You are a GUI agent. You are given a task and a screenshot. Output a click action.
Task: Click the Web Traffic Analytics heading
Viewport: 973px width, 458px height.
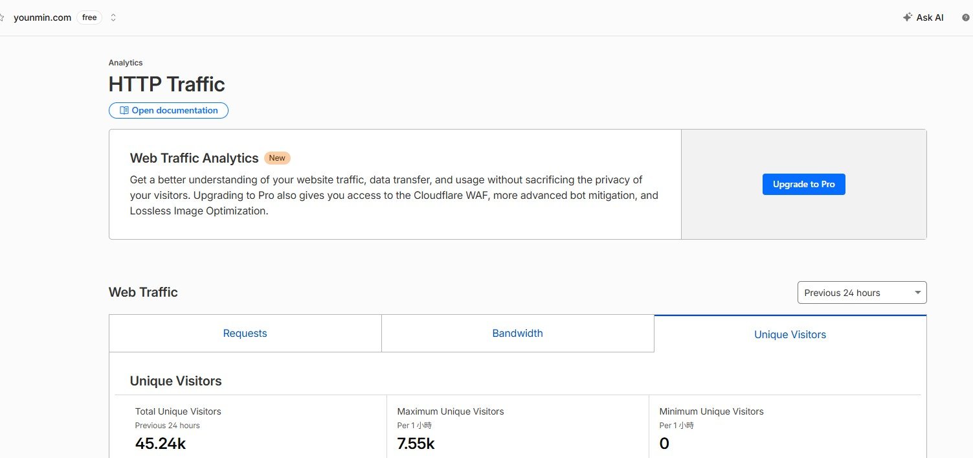coord(194,158)
